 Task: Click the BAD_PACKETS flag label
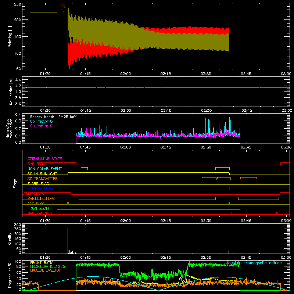point(40,214)
